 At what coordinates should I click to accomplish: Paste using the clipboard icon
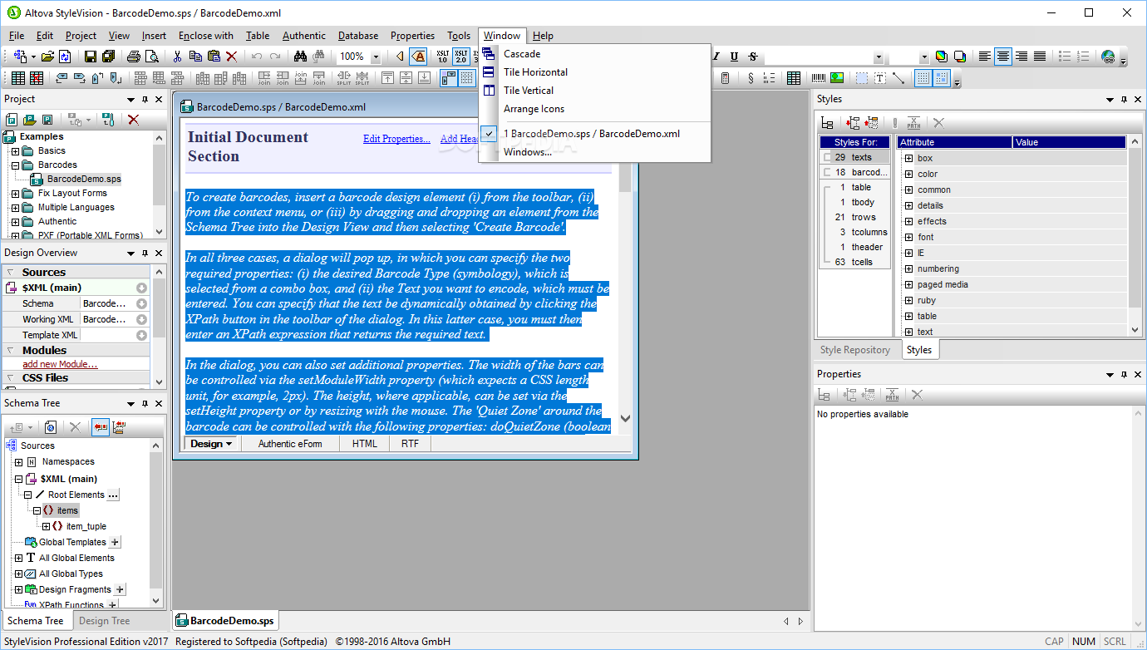click(214, 57)
